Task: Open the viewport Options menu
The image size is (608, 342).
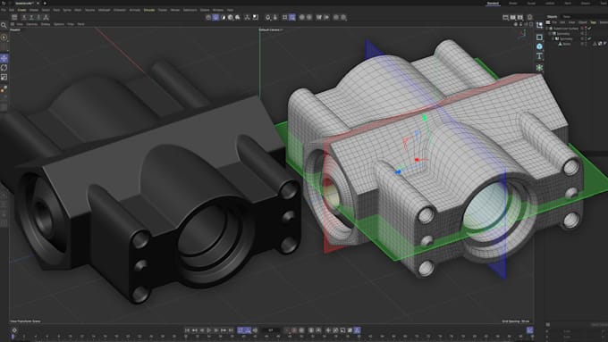Action: [58, 24]
